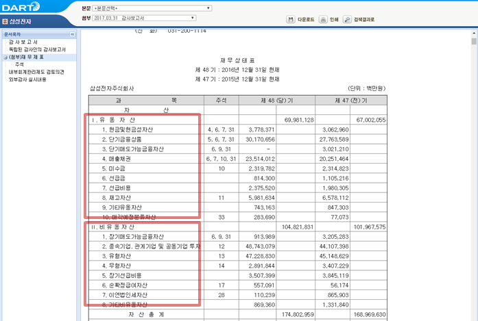Click the 과 목 column header
Viewport: 478px width, 321px height.
coord(146,101)
